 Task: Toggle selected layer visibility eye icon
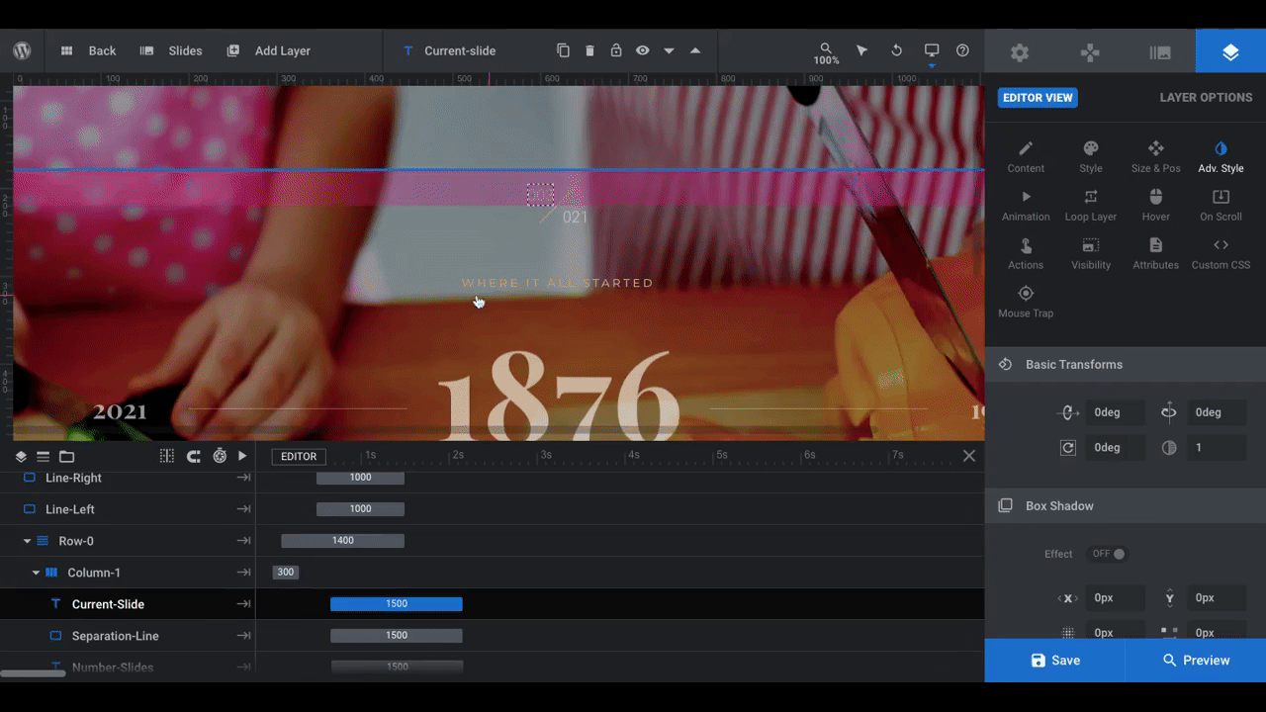pos(643,50)
